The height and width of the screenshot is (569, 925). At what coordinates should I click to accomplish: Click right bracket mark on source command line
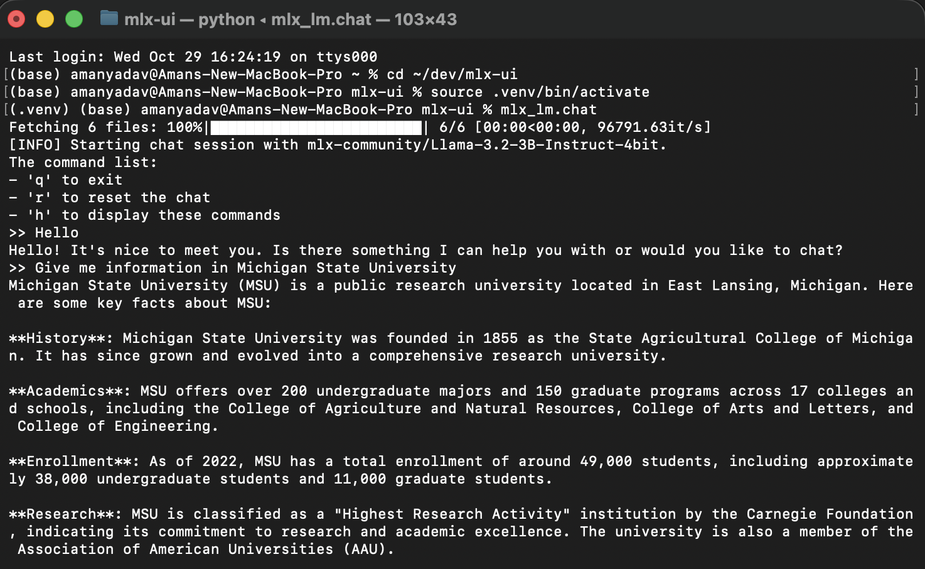(916, 92)
